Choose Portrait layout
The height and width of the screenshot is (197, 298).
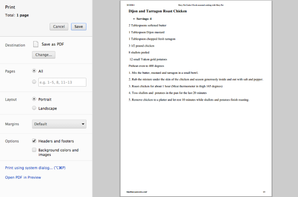coord(34,99)
